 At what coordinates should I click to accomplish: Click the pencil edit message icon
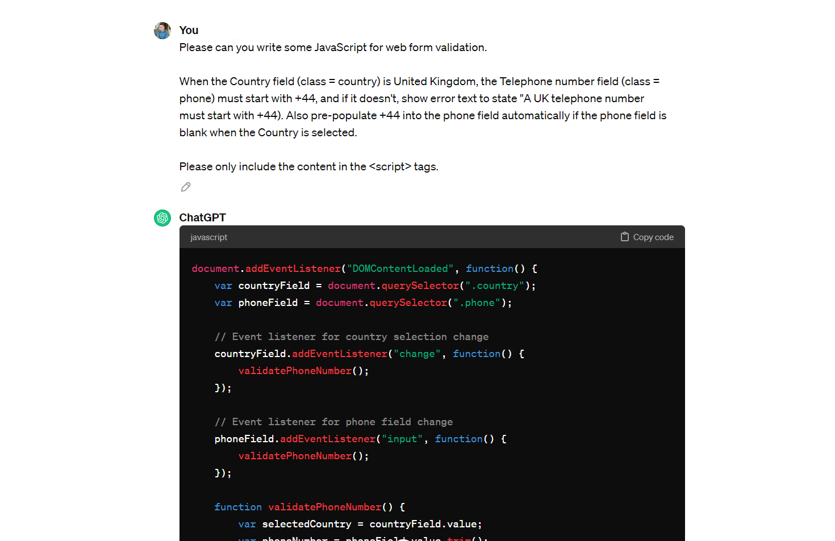point(186,187)
